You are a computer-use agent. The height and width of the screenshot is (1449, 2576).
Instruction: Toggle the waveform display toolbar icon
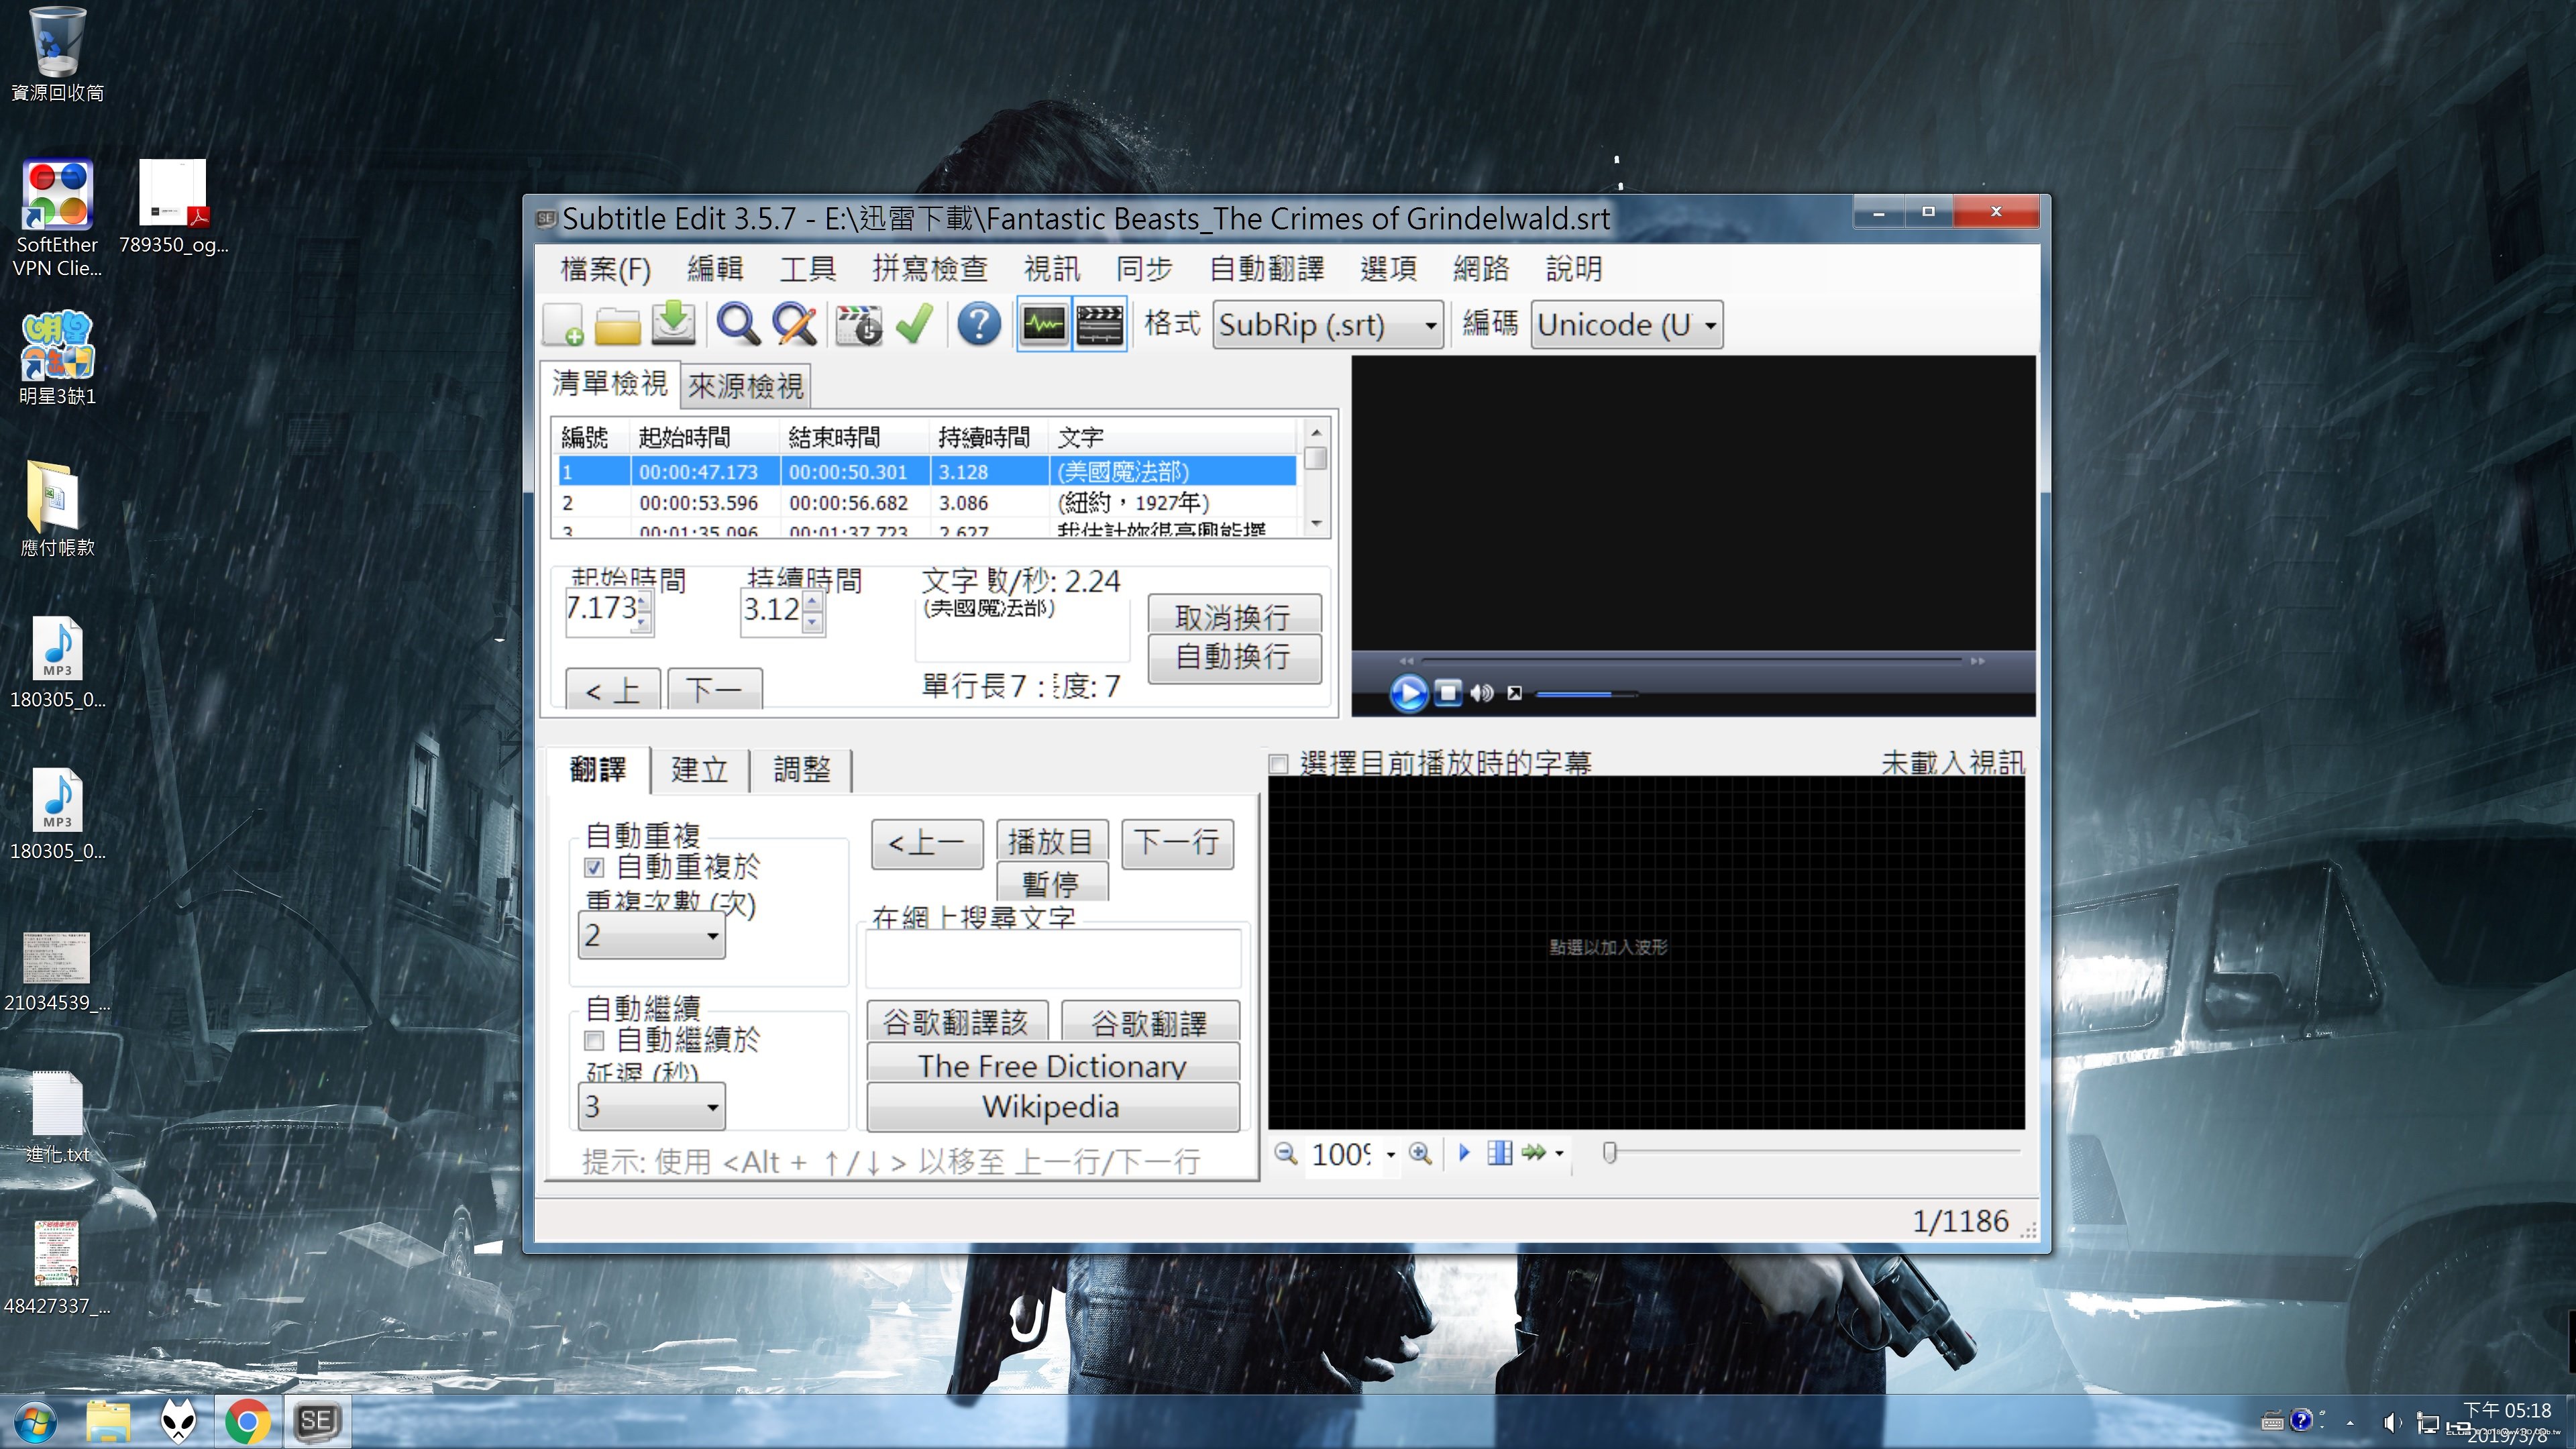[1044, 325]
